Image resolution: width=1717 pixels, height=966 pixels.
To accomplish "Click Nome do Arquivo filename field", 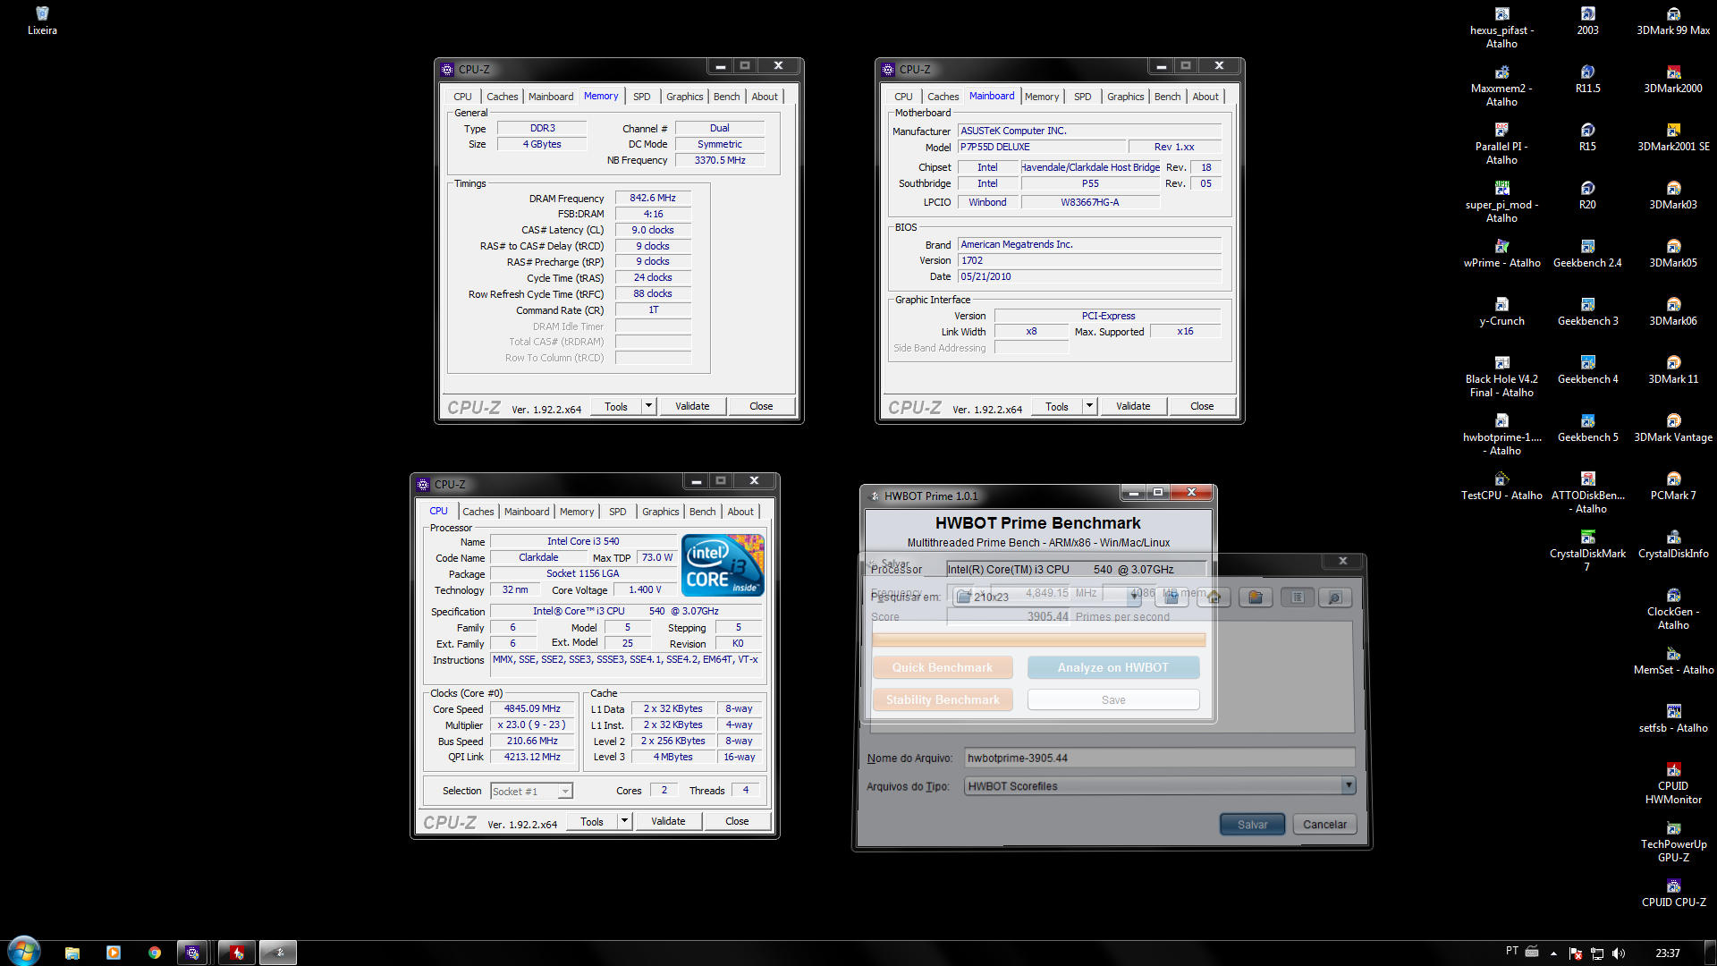I will [x=1159, y=758].
